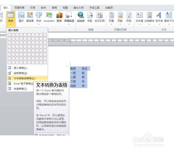Click the 艺术字 WordArt icon
The width and height of the screenshot is (174, 151).
(x=159, y=15)
